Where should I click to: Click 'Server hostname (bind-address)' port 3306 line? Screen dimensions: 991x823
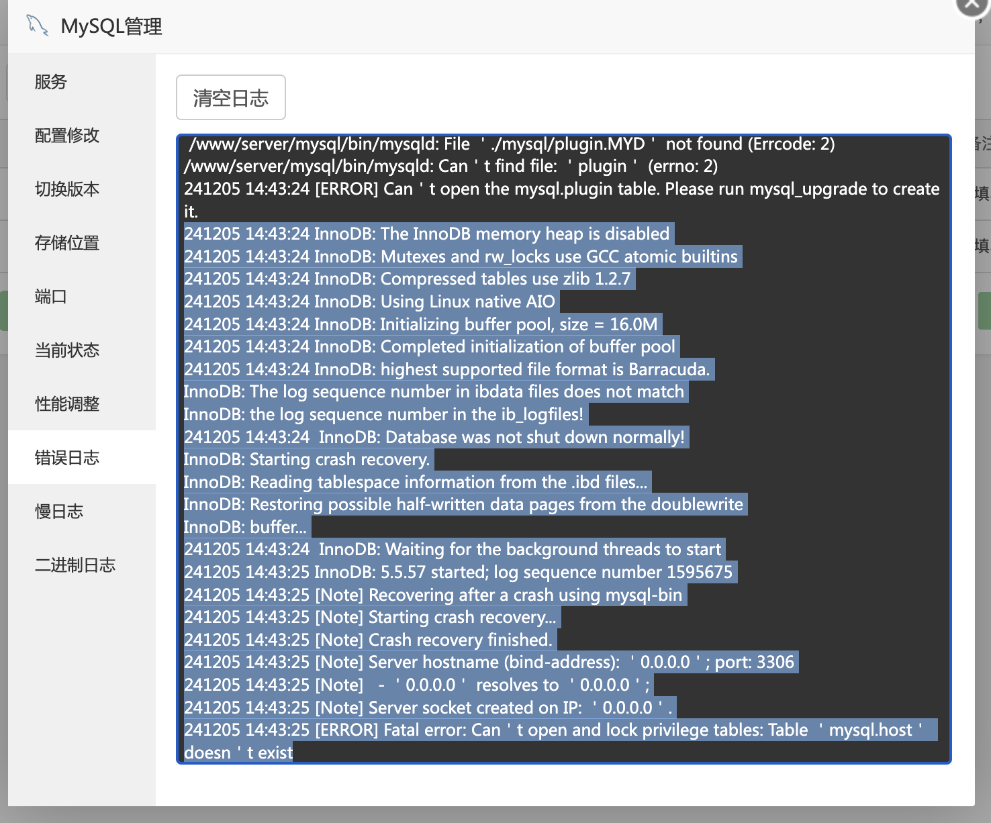(x=489, y=662)
